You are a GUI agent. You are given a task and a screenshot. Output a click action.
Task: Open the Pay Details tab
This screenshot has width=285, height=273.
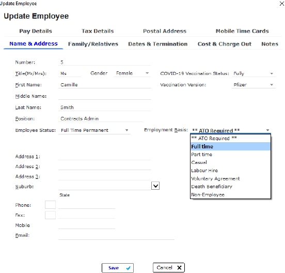click(x=36, y=31)
